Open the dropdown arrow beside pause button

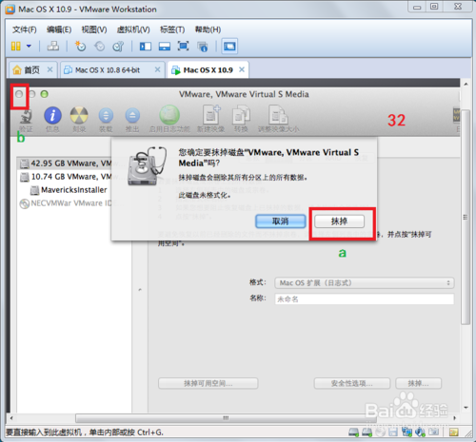pos(29,47)
